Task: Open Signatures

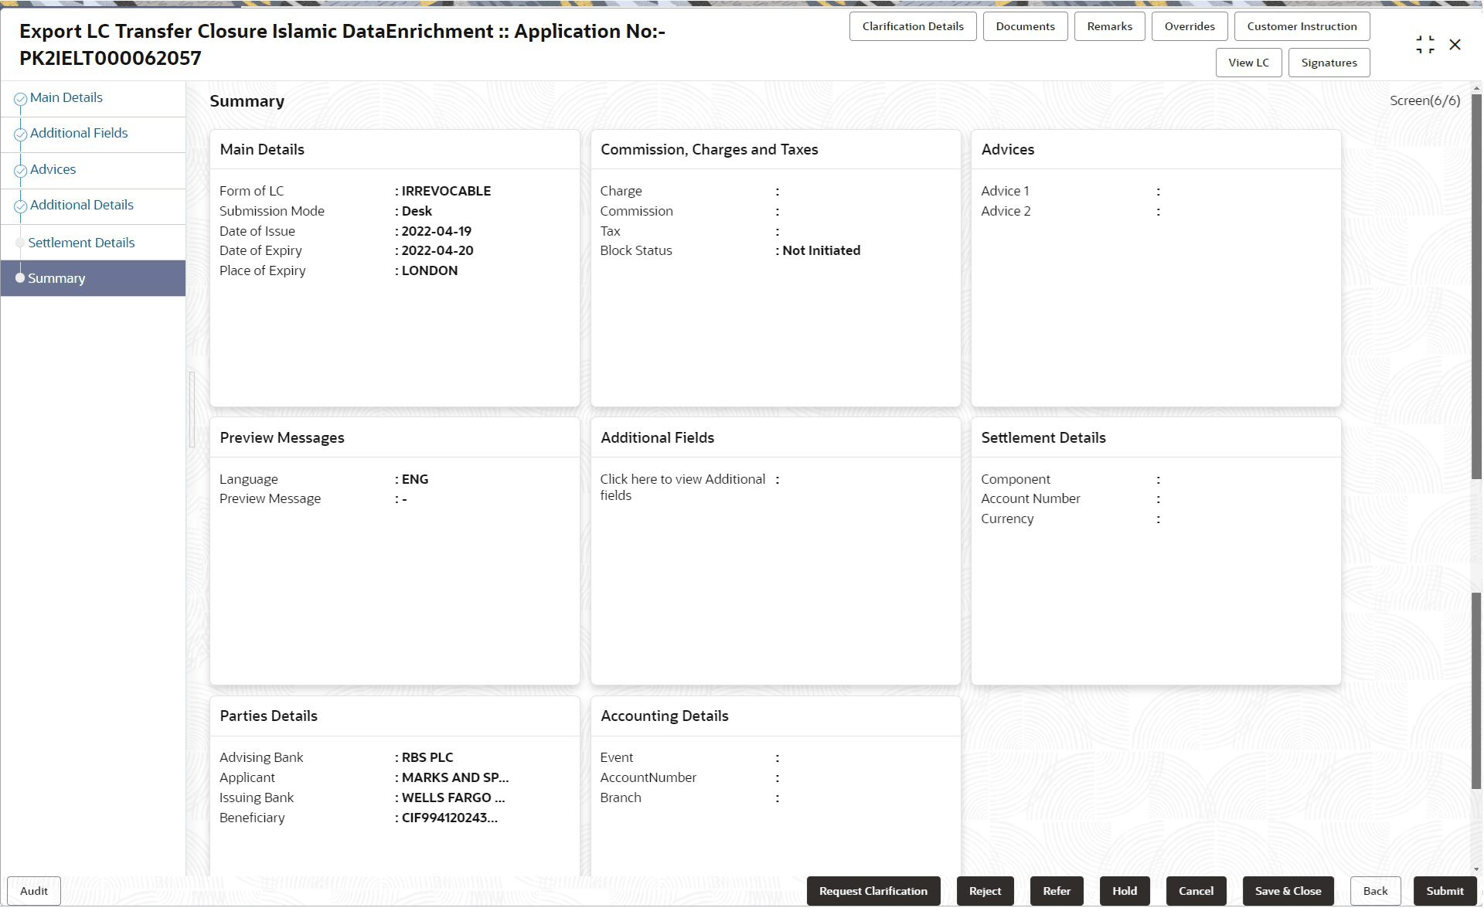Action: [x=1328, y=63]
